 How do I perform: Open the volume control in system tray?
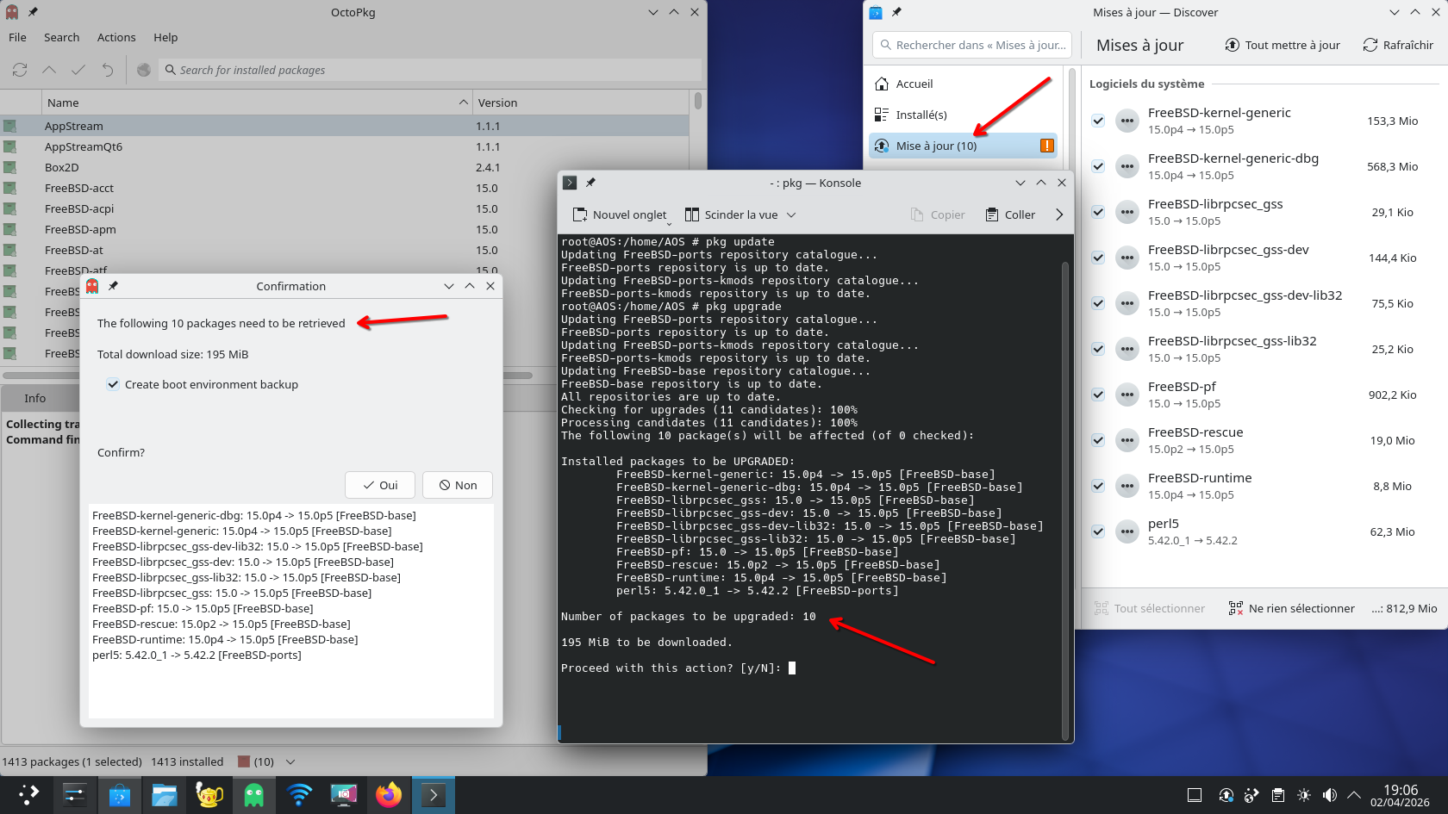(x=1330, y=795)
